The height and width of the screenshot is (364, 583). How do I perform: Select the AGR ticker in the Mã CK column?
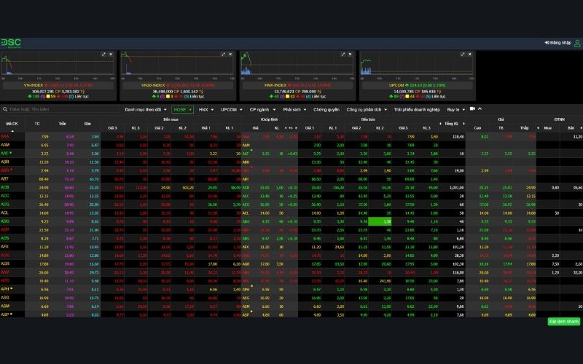5,264
